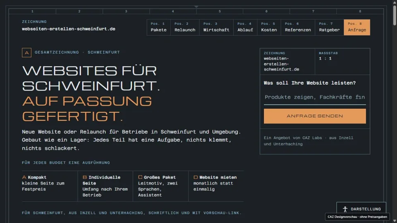Click the highlighted Anfrage nav button
This screenshot has height=223, width=397.
click(357, 27)
